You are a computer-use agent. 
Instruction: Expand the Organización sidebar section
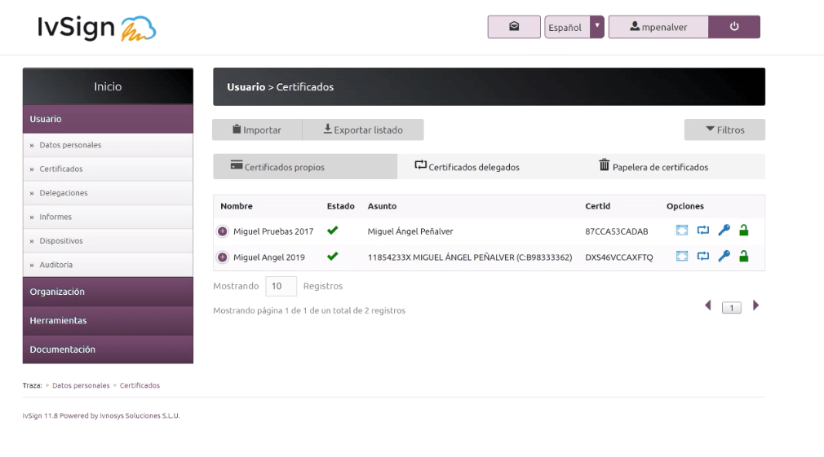[108, 291]
